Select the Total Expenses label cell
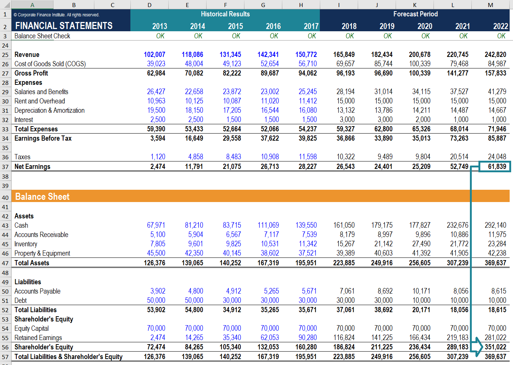 [x=36, y=129]
